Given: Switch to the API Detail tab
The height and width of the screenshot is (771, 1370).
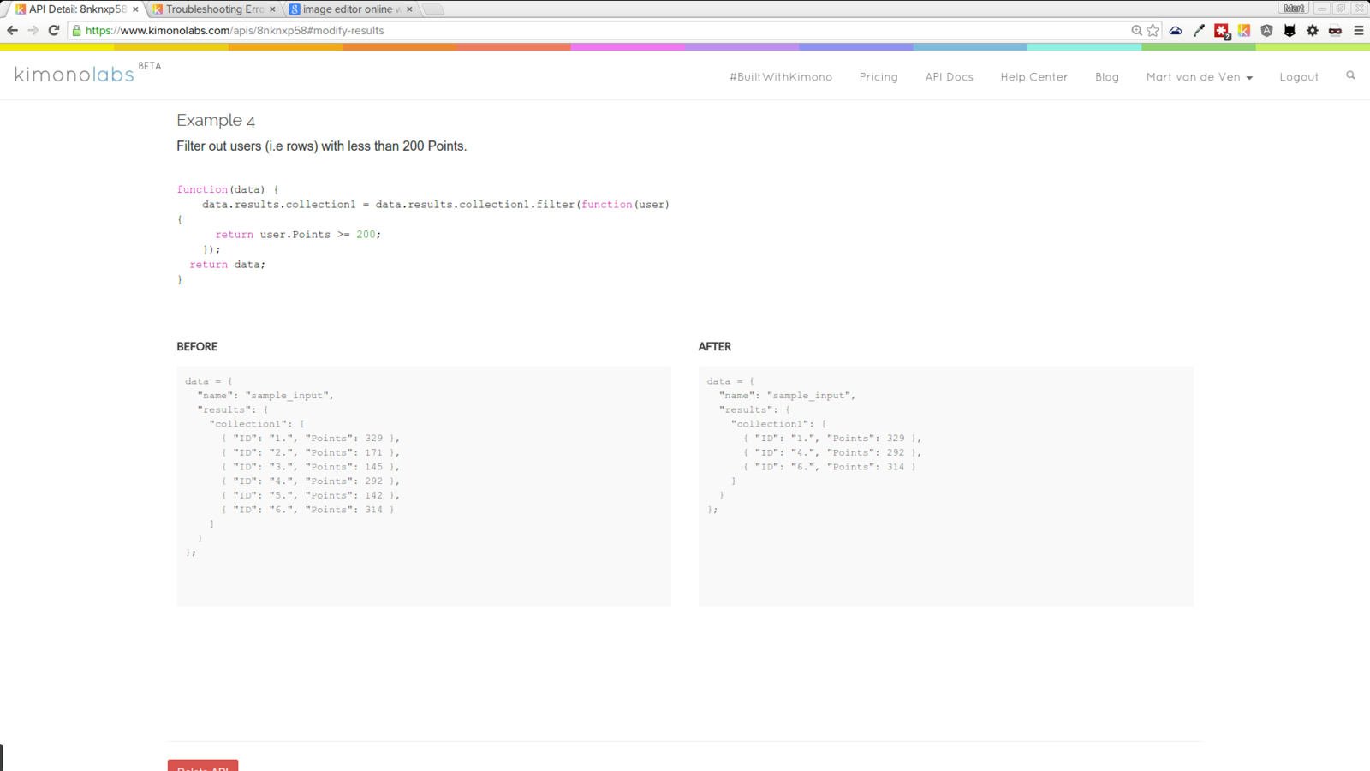Looking at the screenshot, I should click(75, 9).
